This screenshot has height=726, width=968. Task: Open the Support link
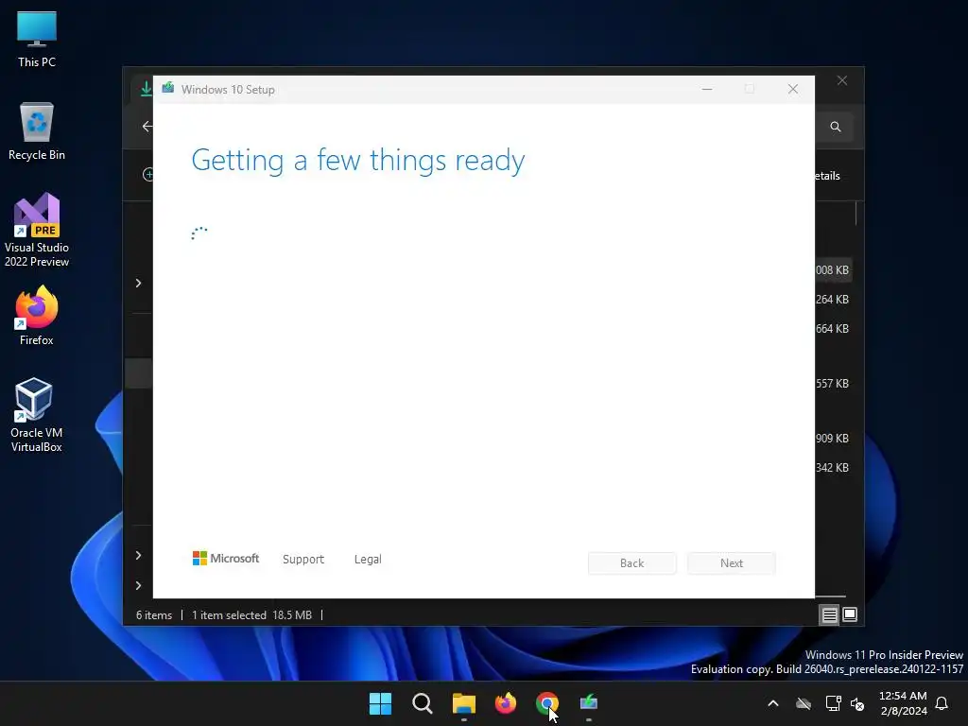pyautogui.click(x=303, y=560)
